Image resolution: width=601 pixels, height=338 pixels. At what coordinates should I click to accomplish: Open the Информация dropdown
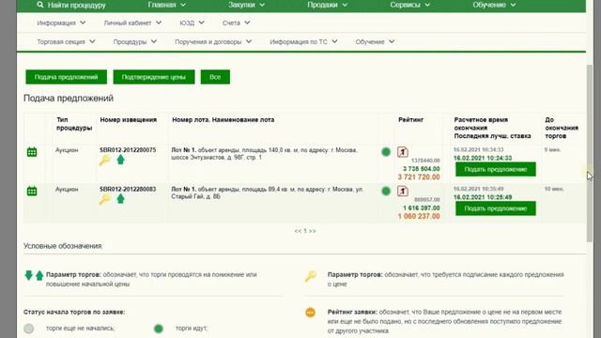[61, 23]
